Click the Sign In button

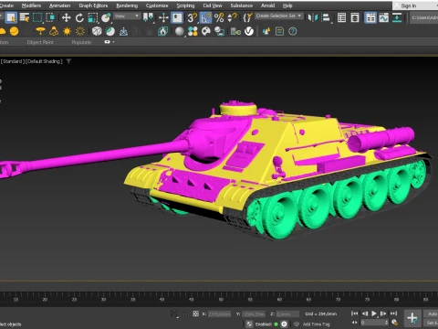click(408, 5)
